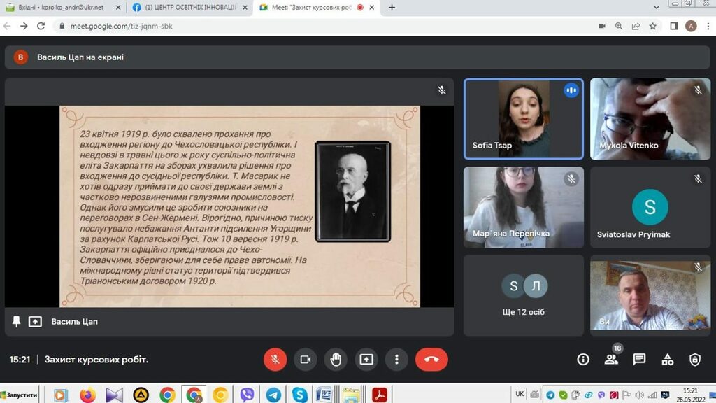Open the three-dot more options menu

coord(396,360)
